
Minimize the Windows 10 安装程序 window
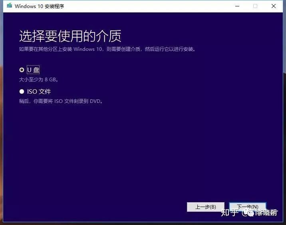pos(237,6)
